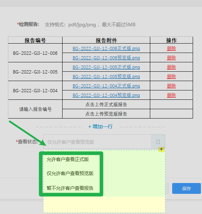Pick 暂不允许客户查看报告 option

click(70, 188)
